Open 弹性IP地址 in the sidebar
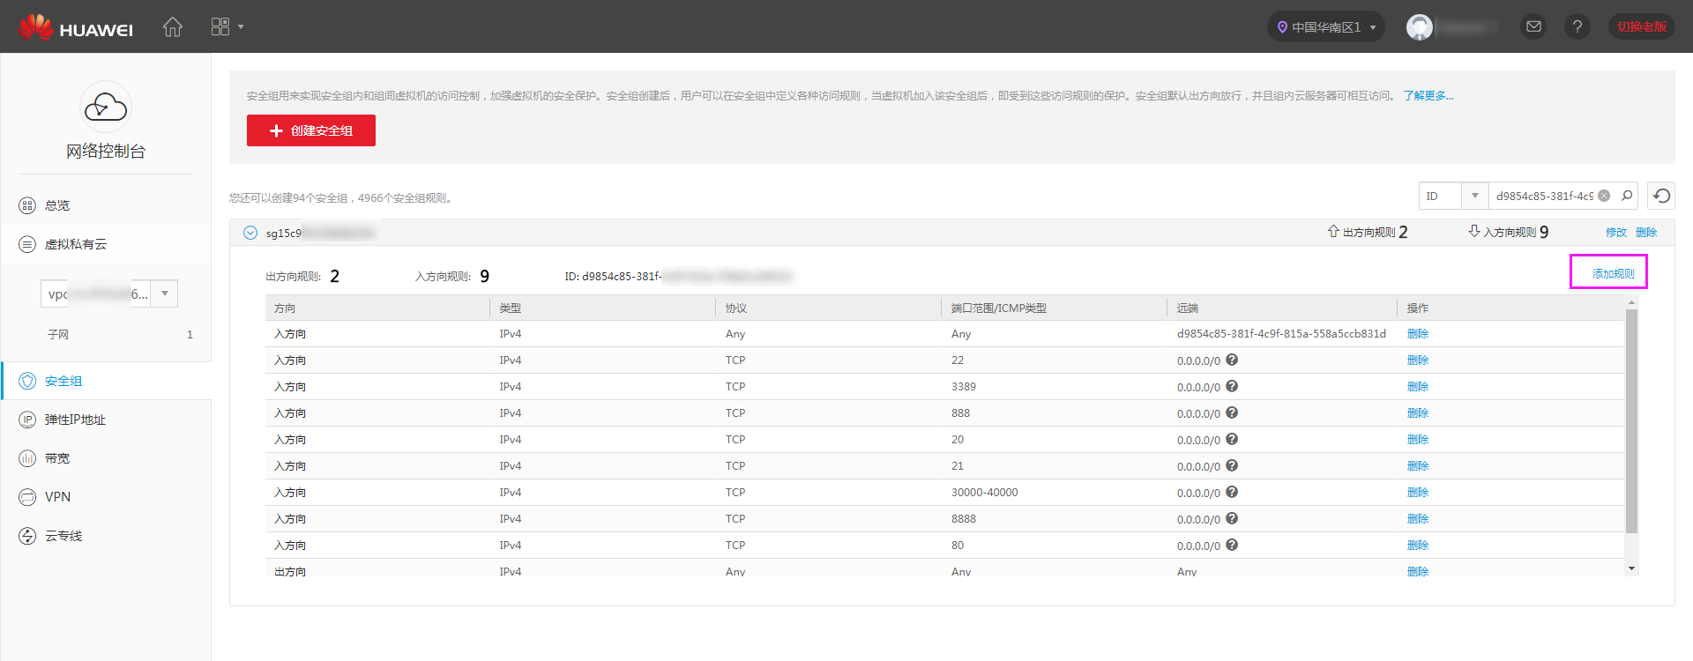The height and width of the screenshot is (661, 1693). pyautogui.click(x=75, y=420)
